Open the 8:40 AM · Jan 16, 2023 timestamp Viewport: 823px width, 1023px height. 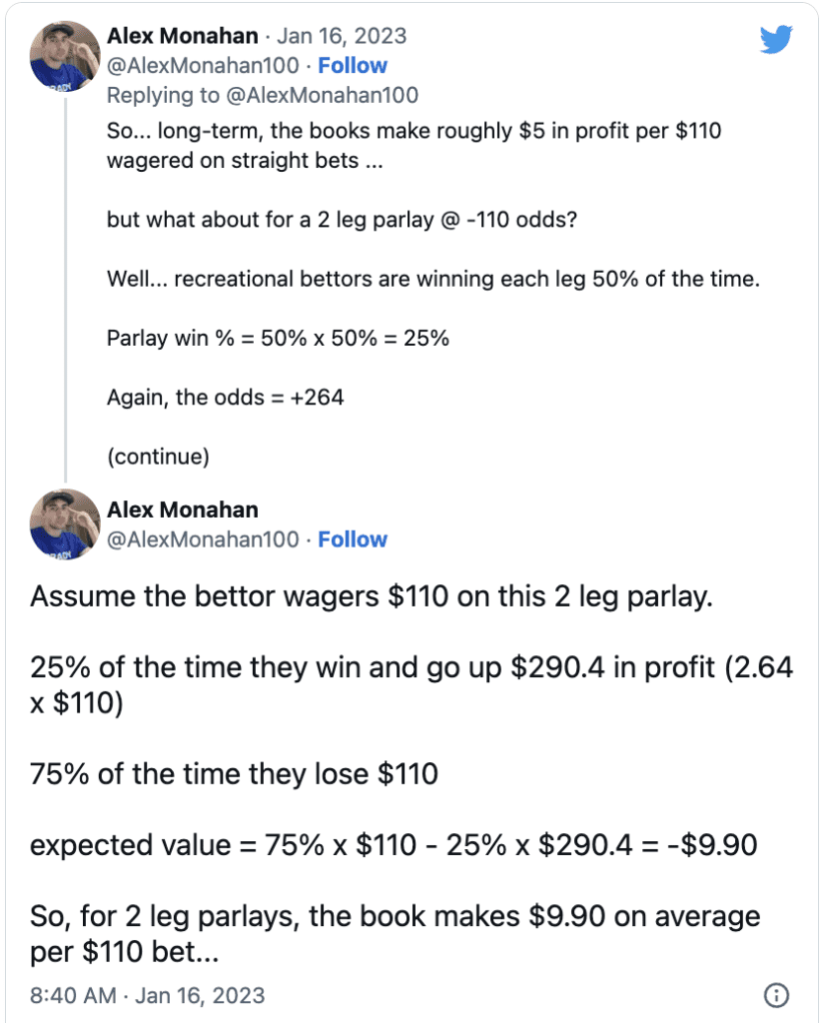point(148,996)
